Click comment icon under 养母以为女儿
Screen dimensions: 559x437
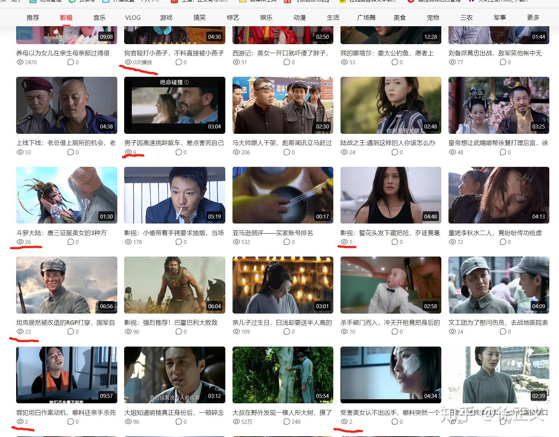[x=71, y=62]
